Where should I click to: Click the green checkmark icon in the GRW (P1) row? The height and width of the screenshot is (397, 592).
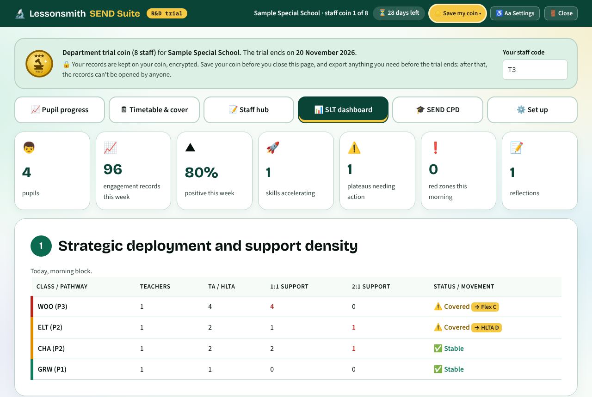click(438, 369)
